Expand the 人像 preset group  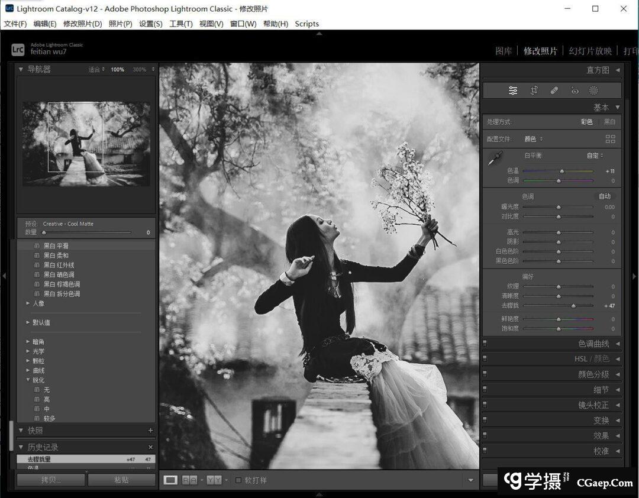(x=28, y=303)
